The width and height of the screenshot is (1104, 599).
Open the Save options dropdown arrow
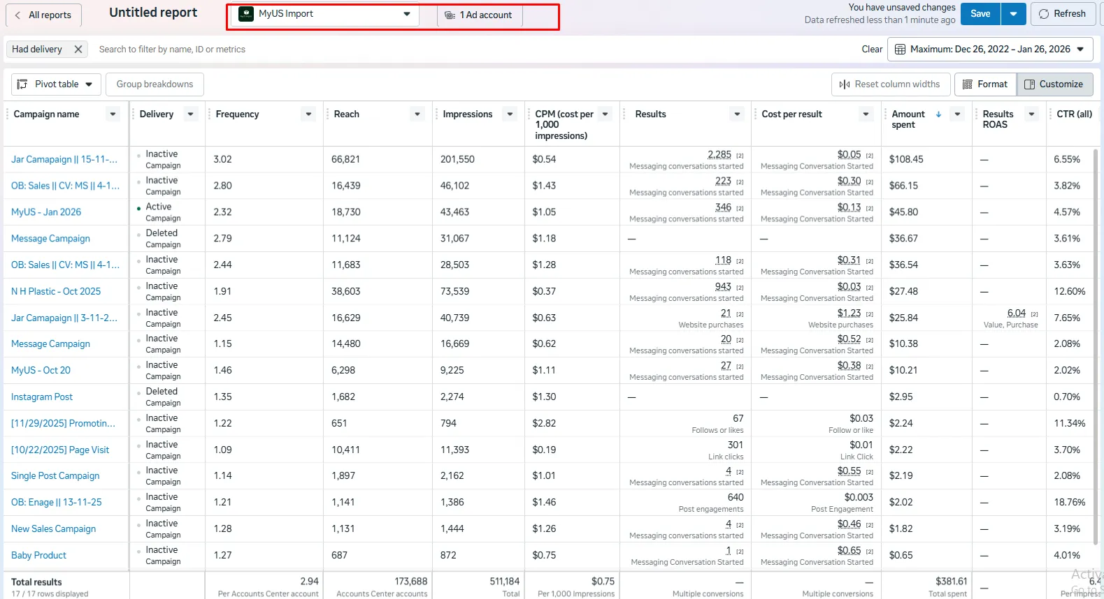pos(1013,14)
